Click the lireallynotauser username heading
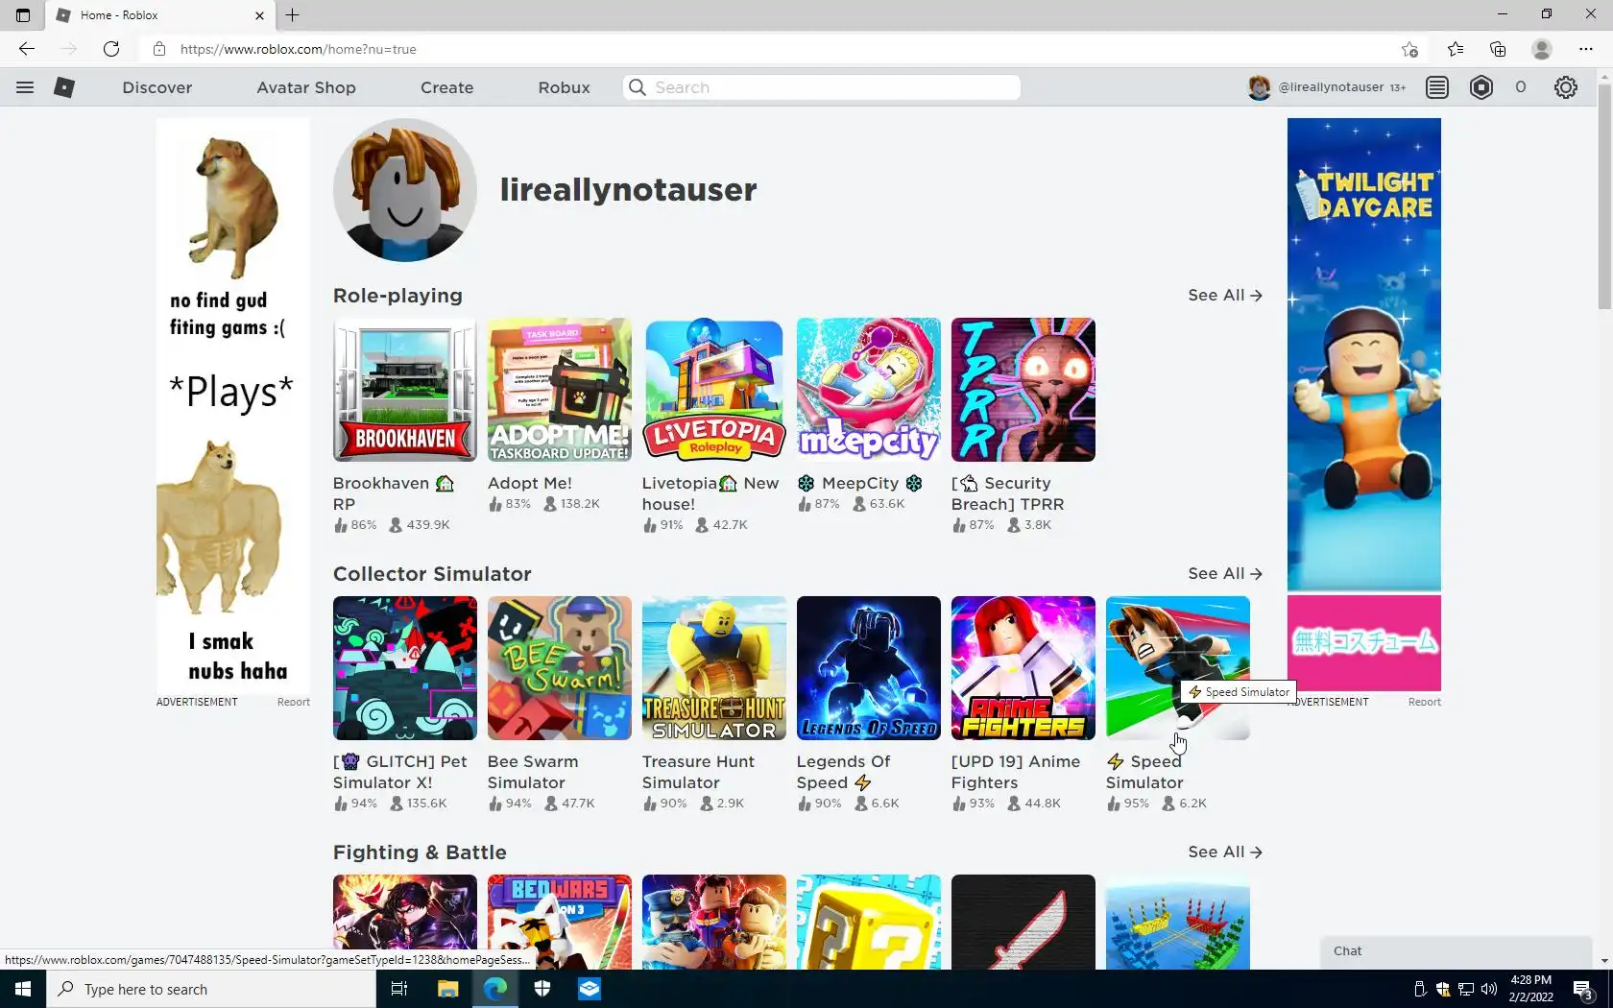1613x1008 pixels. click(x=628, y=190)
